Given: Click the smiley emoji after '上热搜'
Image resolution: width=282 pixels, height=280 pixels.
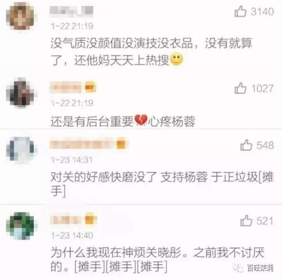Looking at the screenshot, I should pos(176,59).
